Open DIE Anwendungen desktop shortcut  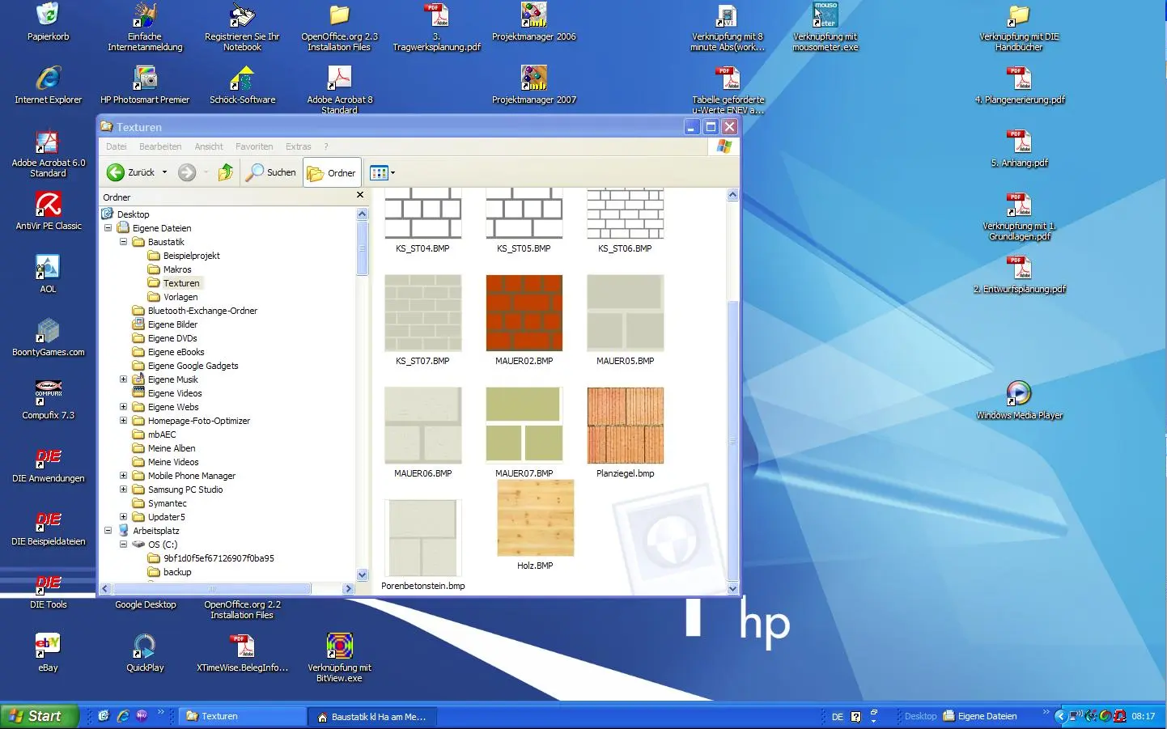[48, 457]
